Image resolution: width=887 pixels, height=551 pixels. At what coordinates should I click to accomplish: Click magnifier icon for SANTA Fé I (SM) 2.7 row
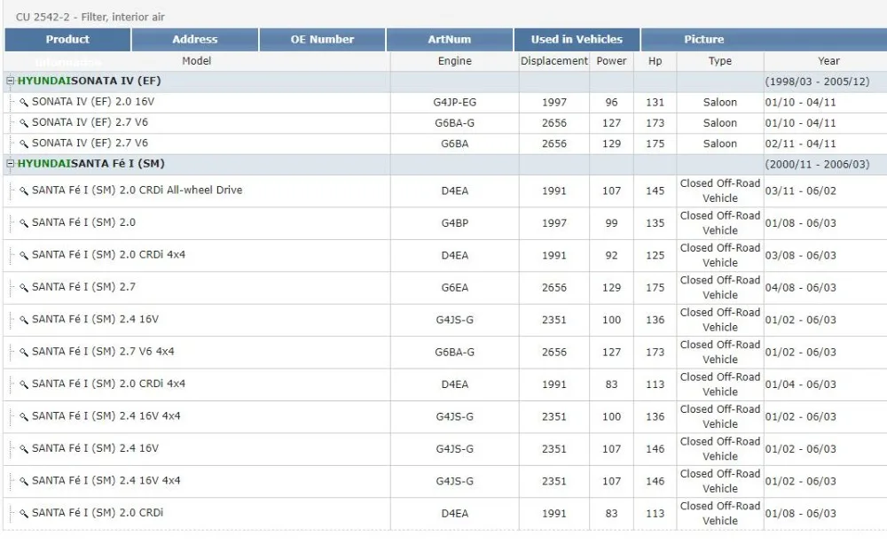(x=24, y=287)
